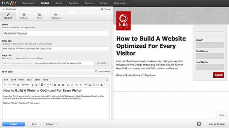Insert a personalization token person icon

click(x=102, y=85)
